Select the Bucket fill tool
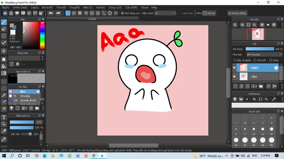This screenshot has width=284, height=159. pyautogui.click(x=4, y=66)
